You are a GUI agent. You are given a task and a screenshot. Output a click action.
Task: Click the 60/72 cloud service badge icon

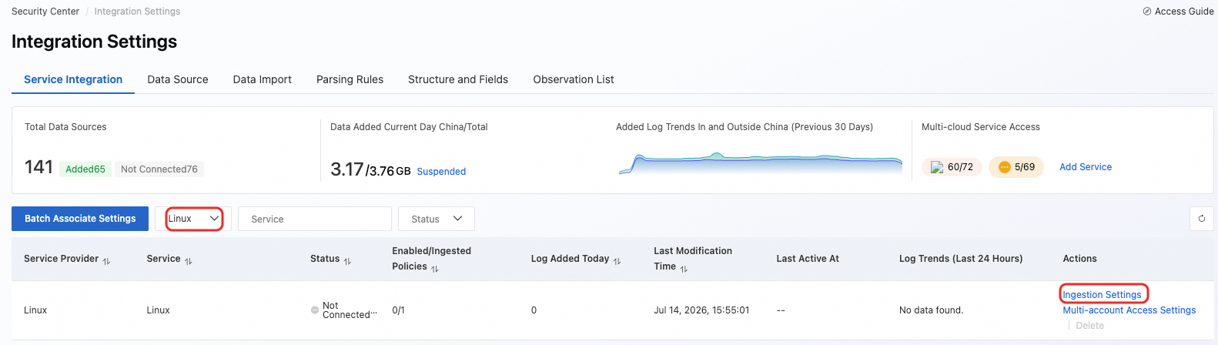click(937, 167)
